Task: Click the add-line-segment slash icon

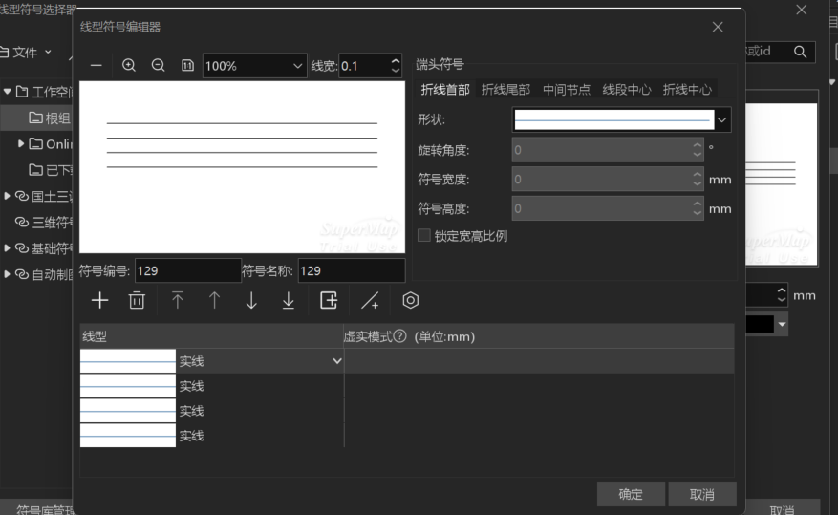Action: point(370,300)
